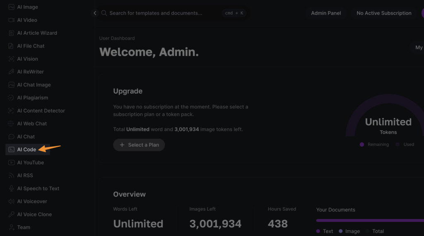This screenshot has height=236, width=424.
Task: Click the AI ReWriter pencil icon
Action: point(12,72)
